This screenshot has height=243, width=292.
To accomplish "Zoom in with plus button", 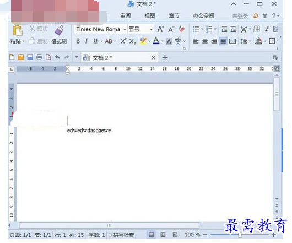I will point(273,235).
